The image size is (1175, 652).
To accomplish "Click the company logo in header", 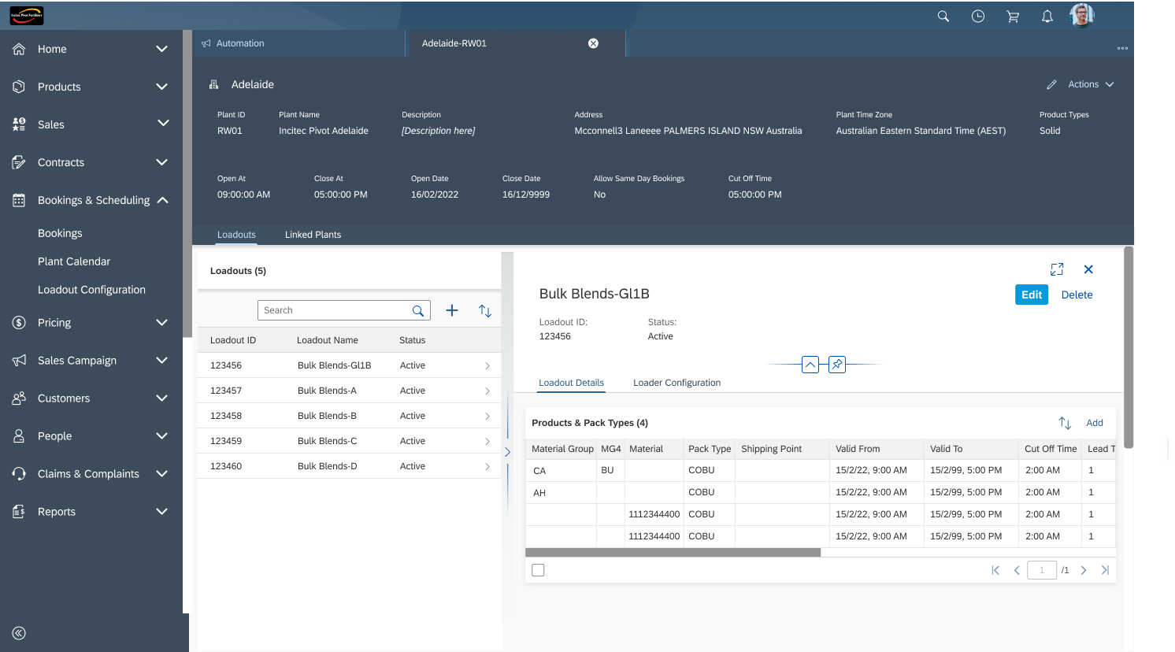I will pos(27,15).
